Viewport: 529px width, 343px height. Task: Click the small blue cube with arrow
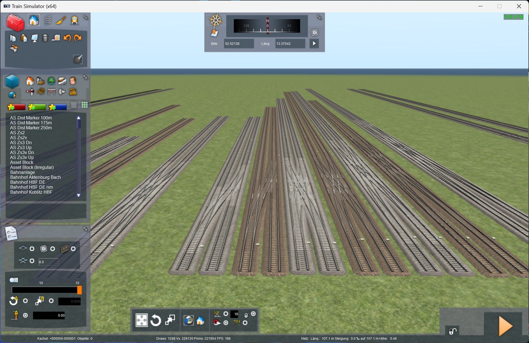12,95
